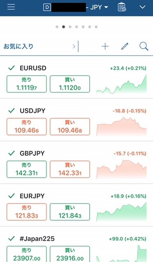
Task: Select the third page indicator dot
Action: pyautogui.click(x=70, y=27)
